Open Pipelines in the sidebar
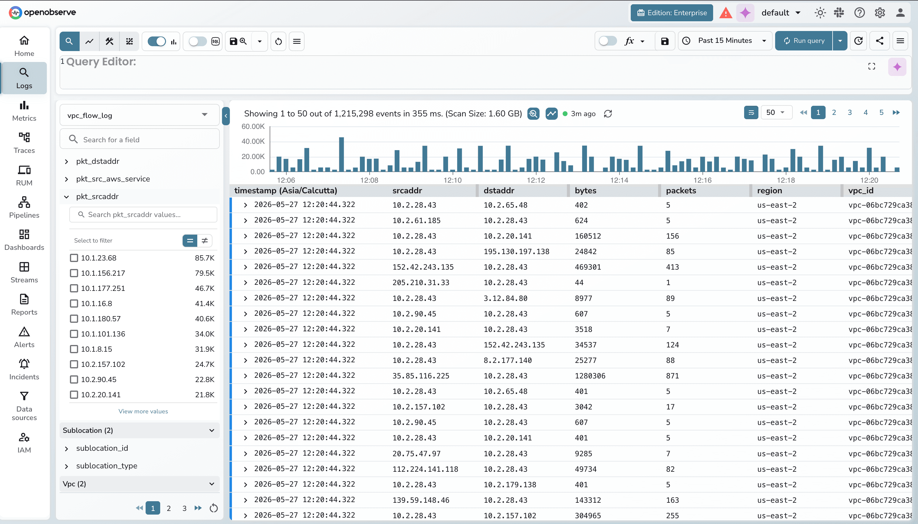This screenshot has height=524, width=918. (24, 208)
